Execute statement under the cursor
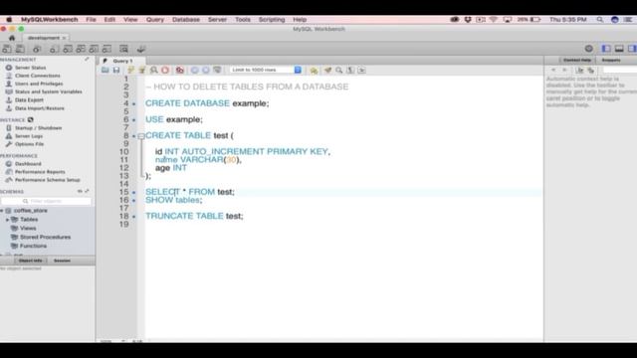Screen dimensions: 637x358 coord(141,71)
